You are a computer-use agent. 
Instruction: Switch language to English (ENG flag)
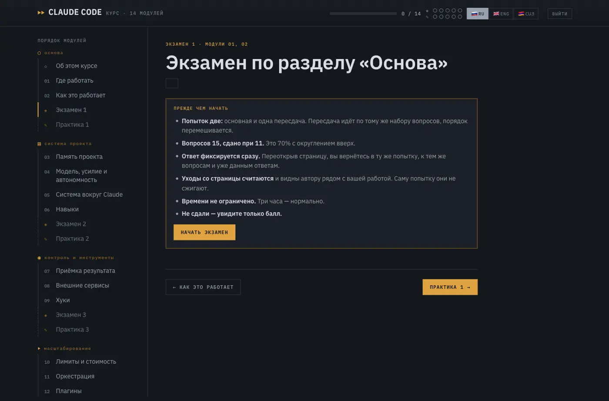(x=501, y=13)
